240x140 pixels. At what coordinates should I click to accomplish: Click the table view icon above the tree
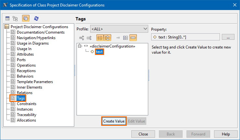click(7, 19)
